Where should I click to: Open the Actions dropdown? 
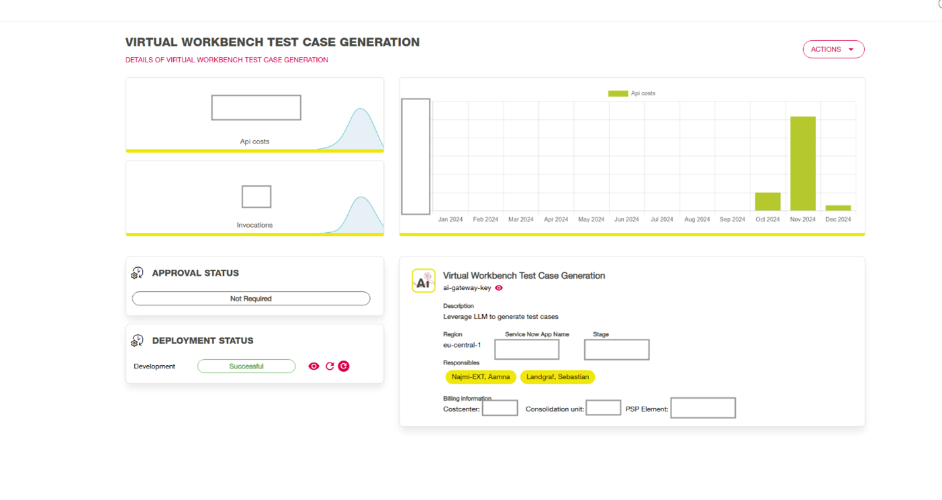tap(833, 49)
